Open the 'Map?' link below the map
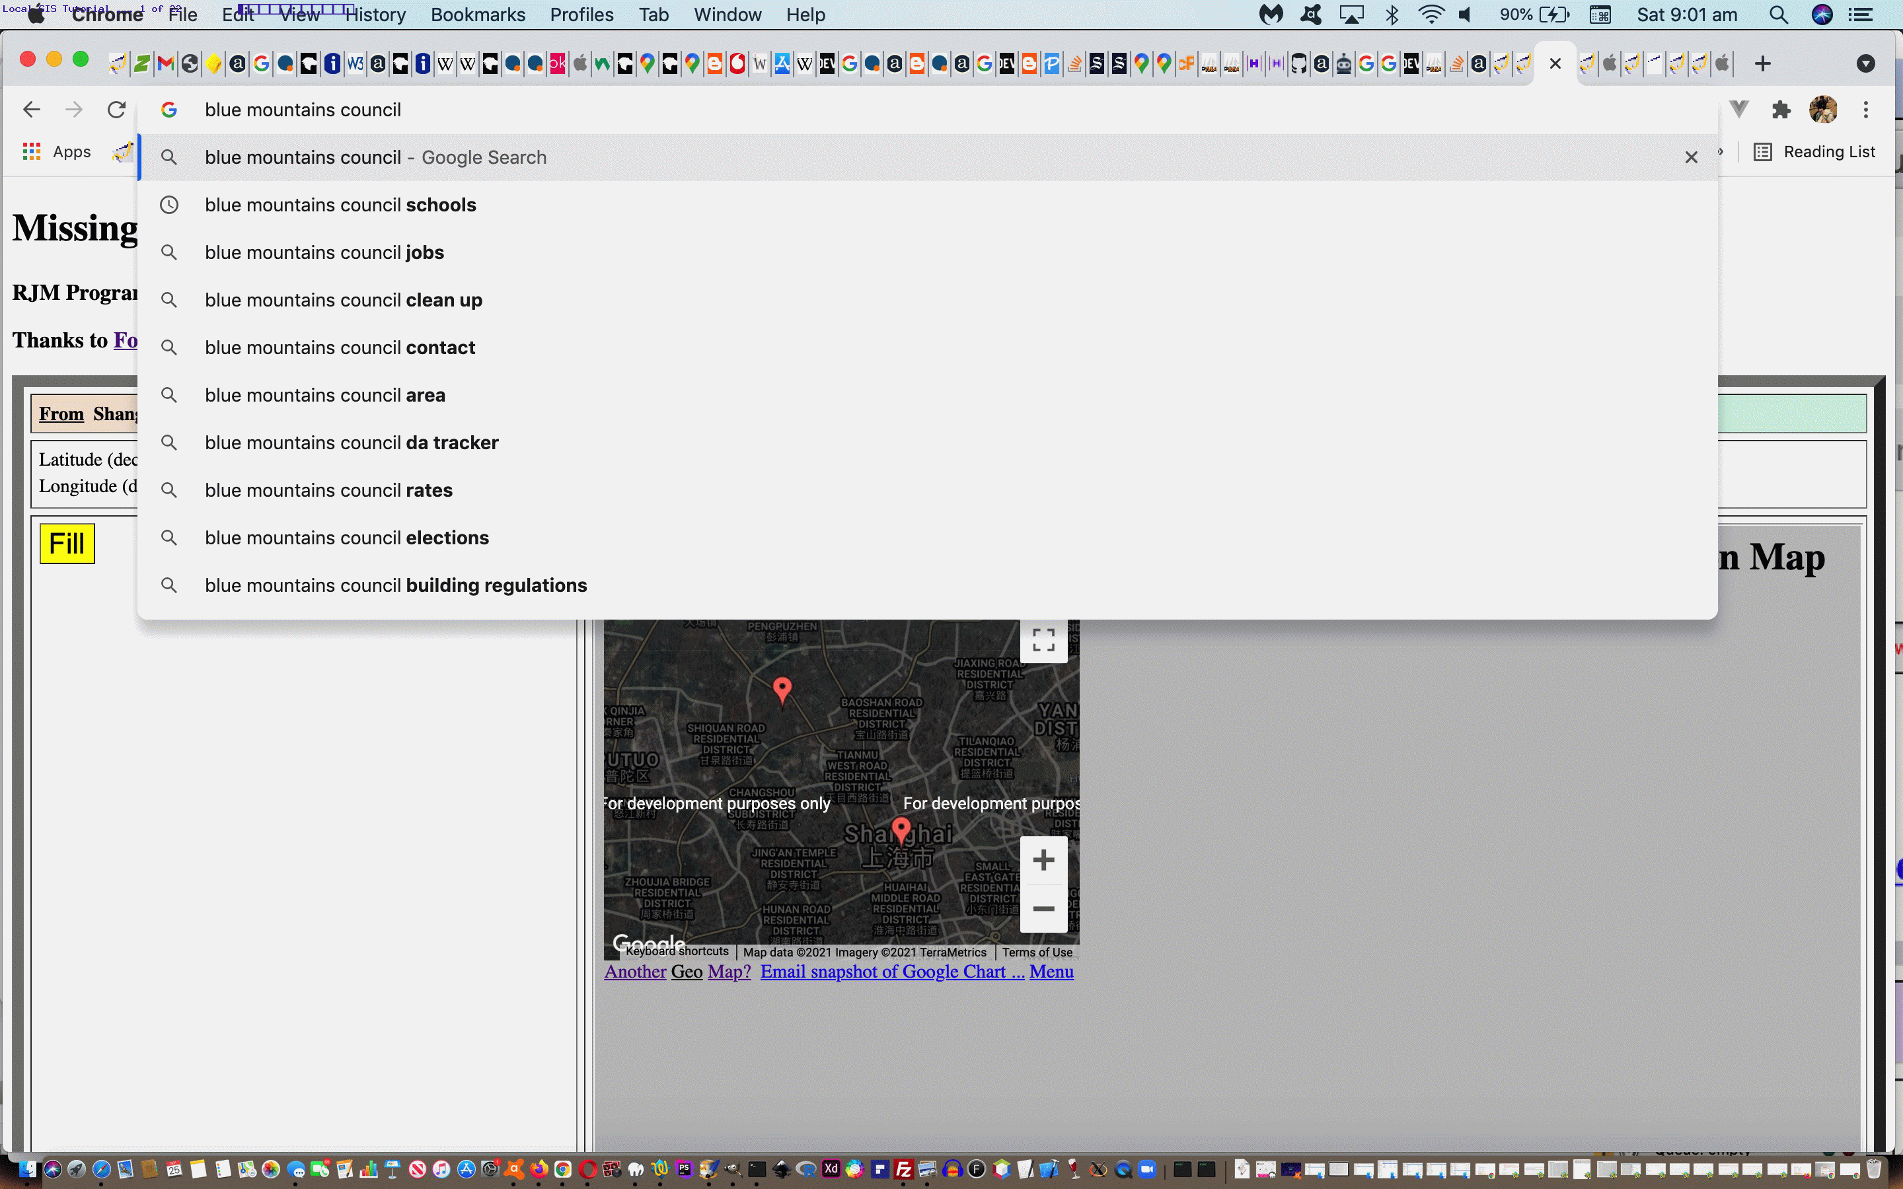Viewport: 1903px width, 1189px height. [x=729, y=972]
